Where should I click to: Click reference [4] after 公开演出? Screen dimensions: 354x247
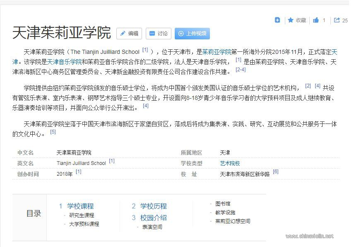[146, 106]
